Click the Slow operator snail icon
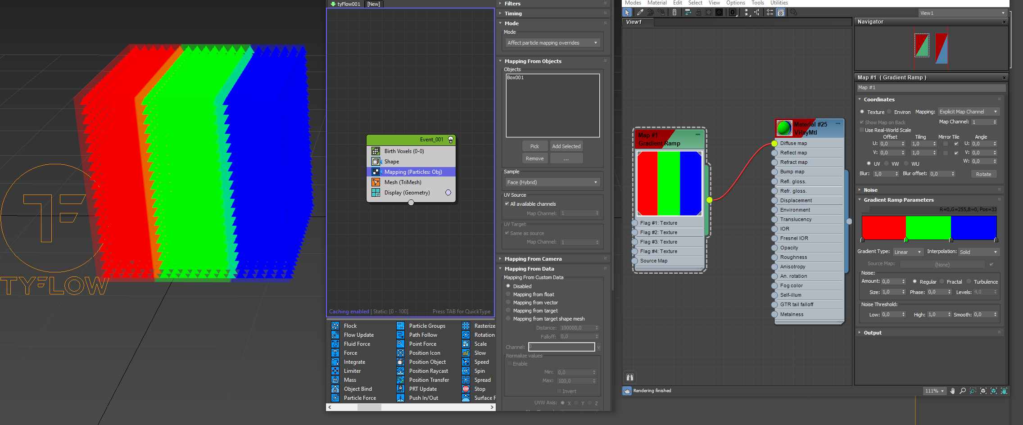This screenshot has width=1023, height=425. 466,353
